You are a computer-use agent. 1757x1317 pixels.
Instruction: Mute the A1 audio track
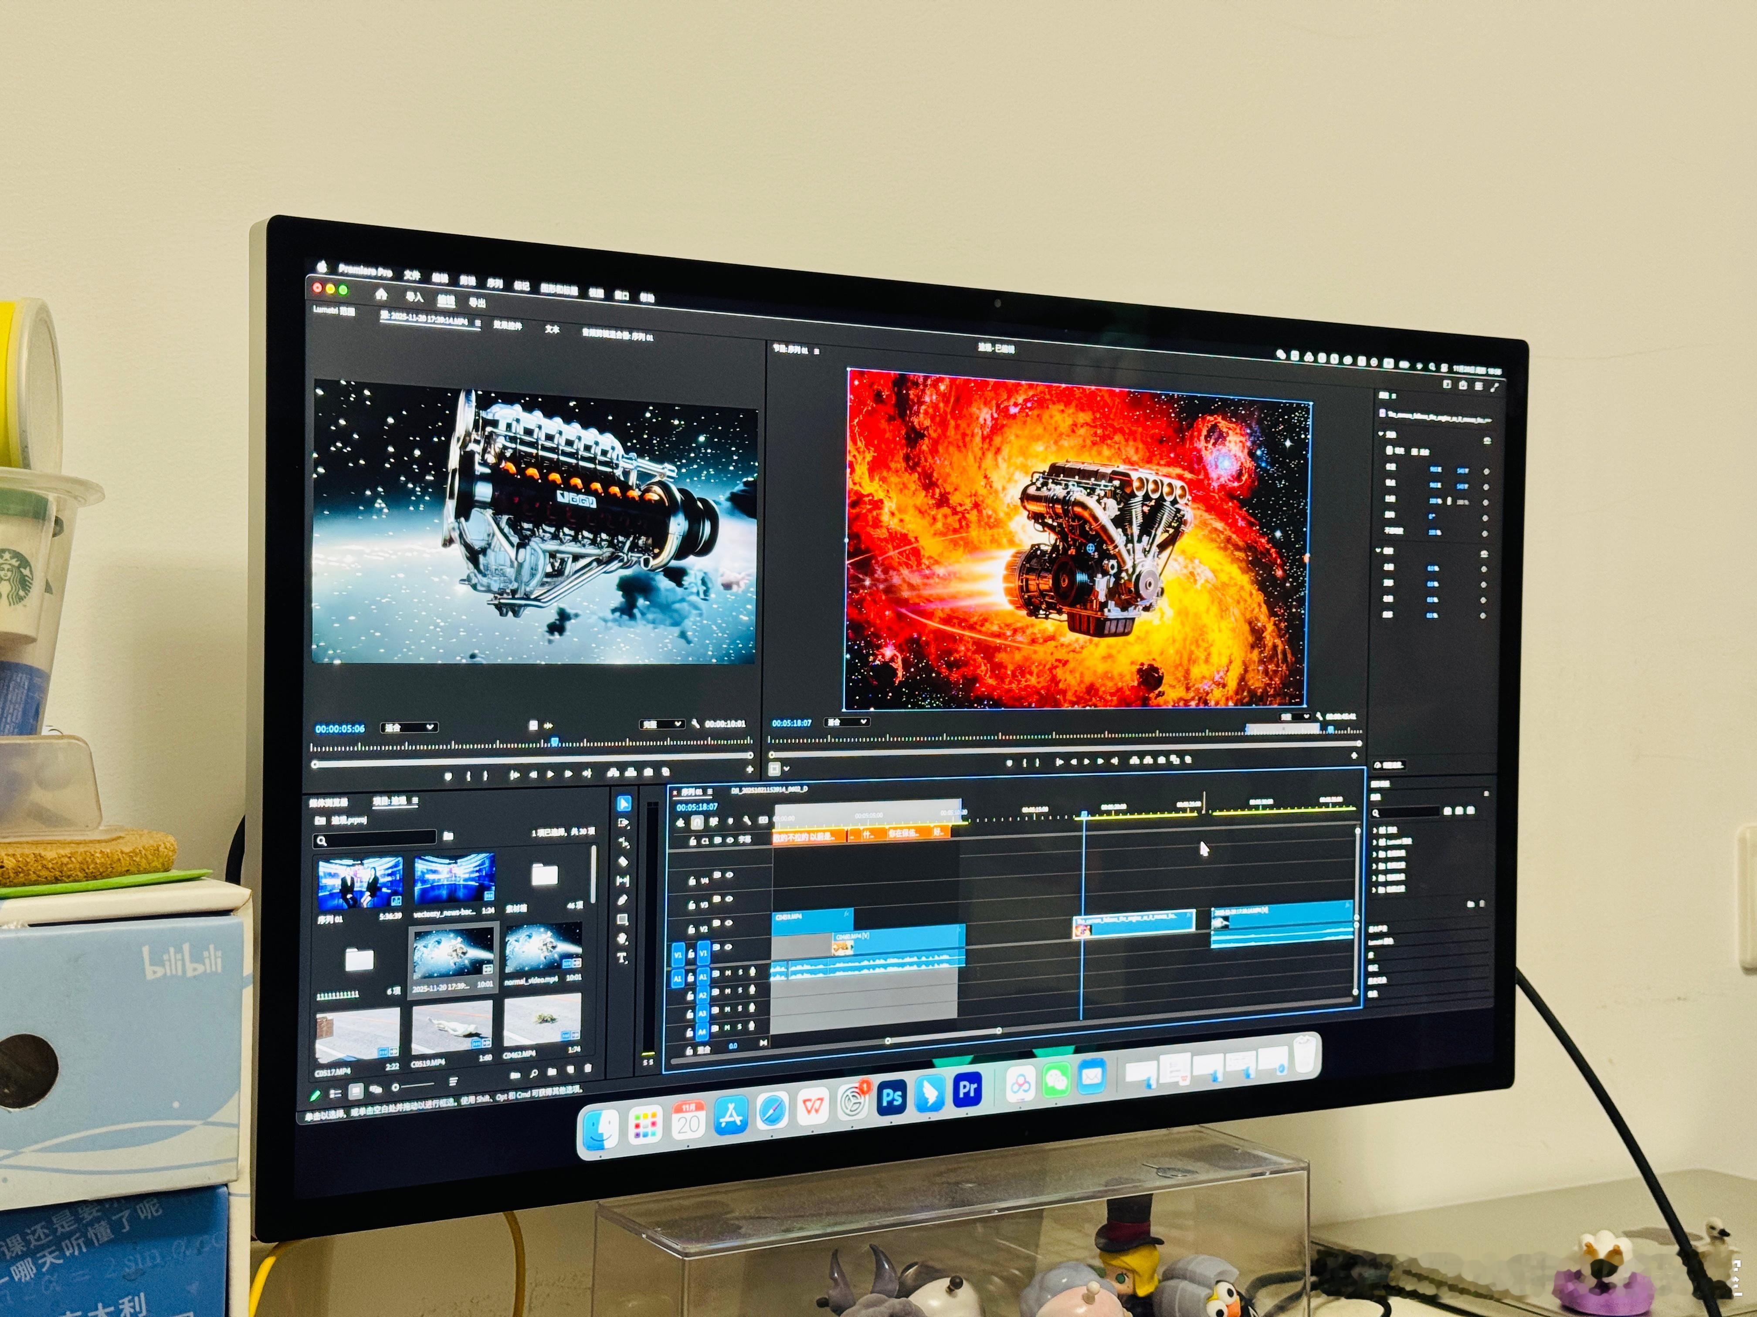[x=729, y=973]
